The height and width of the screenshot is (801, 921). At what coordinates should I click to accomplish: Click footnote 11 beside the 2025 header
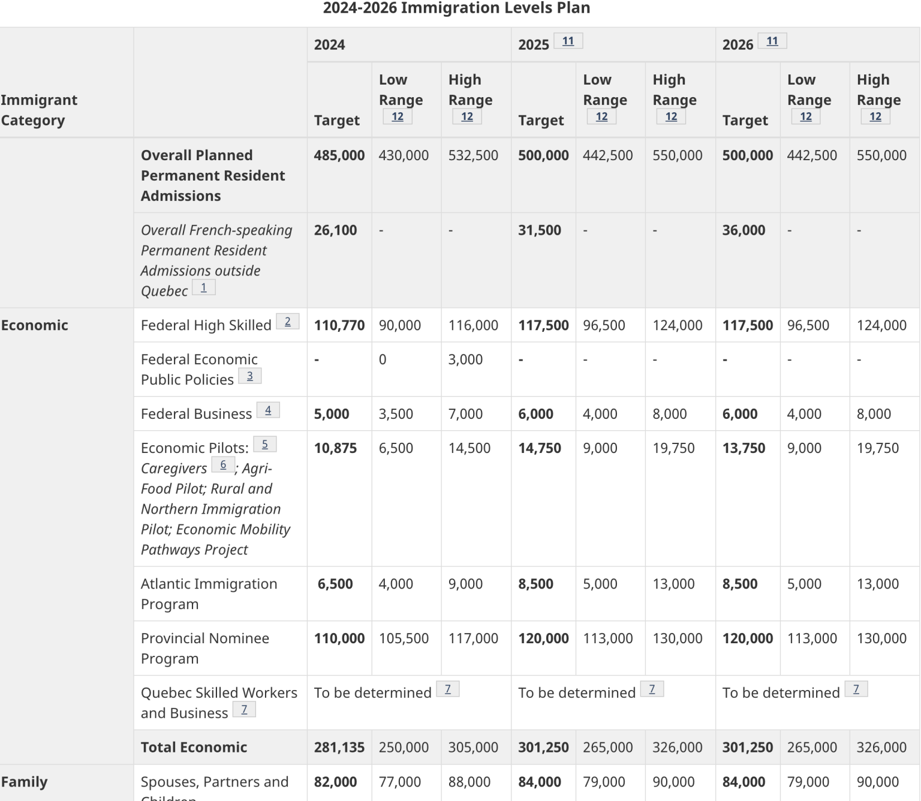pos(567,41)
